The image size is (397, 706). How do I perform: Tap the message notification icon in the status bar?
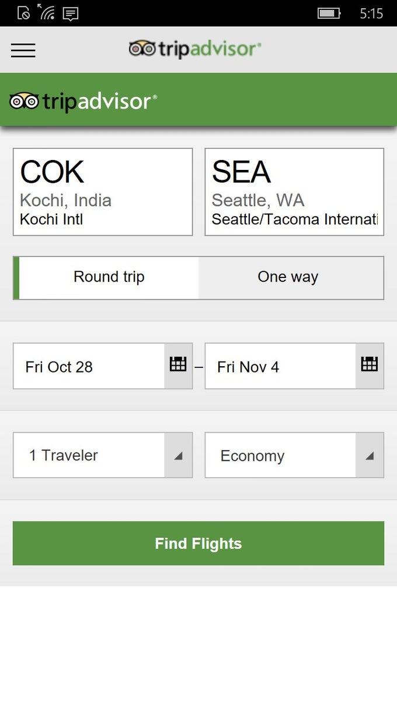pos(71,13)
